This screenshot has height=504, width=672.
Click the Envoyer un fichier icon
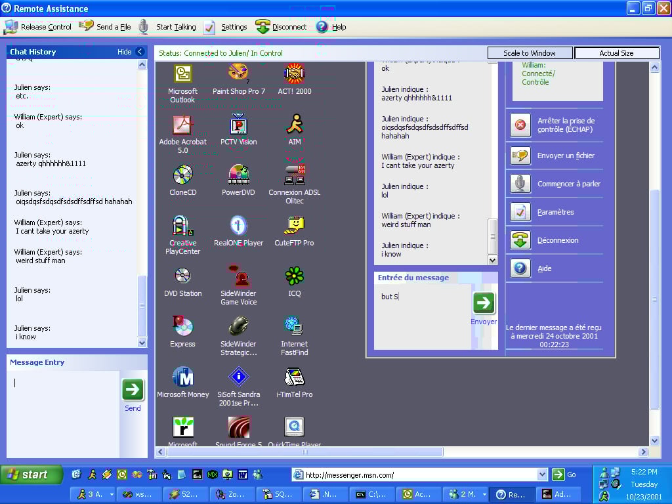pos(520,156)
